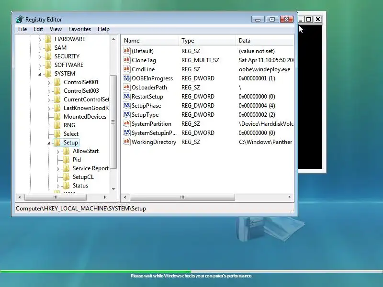The image size is (383, 287).
Task: Expand the HARDWARE key
Action: tap(40, 40)
